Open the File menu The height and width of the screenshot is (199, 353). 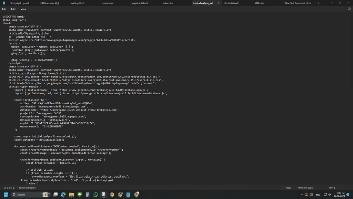click(x=4, y=9)
